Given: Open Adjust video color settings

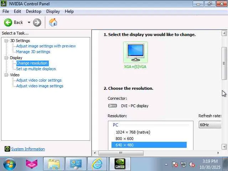Looking at the screenshot, I should (x=39, y=80).
